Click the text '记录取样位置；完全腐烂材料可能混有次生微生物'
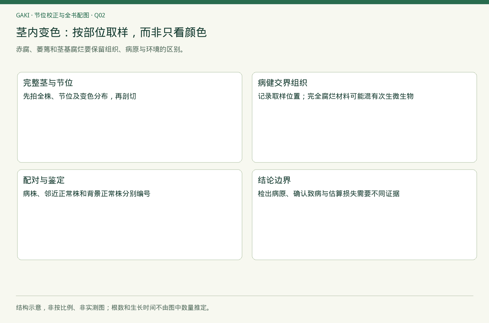The width and height of the screenshot is (489, 323). [336, 96]
